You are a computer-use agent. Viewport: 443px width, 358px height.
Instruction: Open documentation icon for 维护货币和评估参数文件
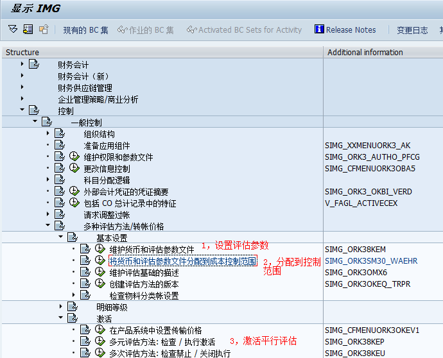85,249
